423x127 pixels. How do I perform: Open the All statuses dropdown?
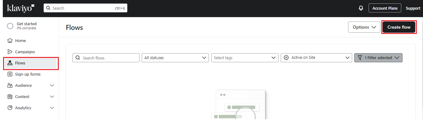[175, 58]
